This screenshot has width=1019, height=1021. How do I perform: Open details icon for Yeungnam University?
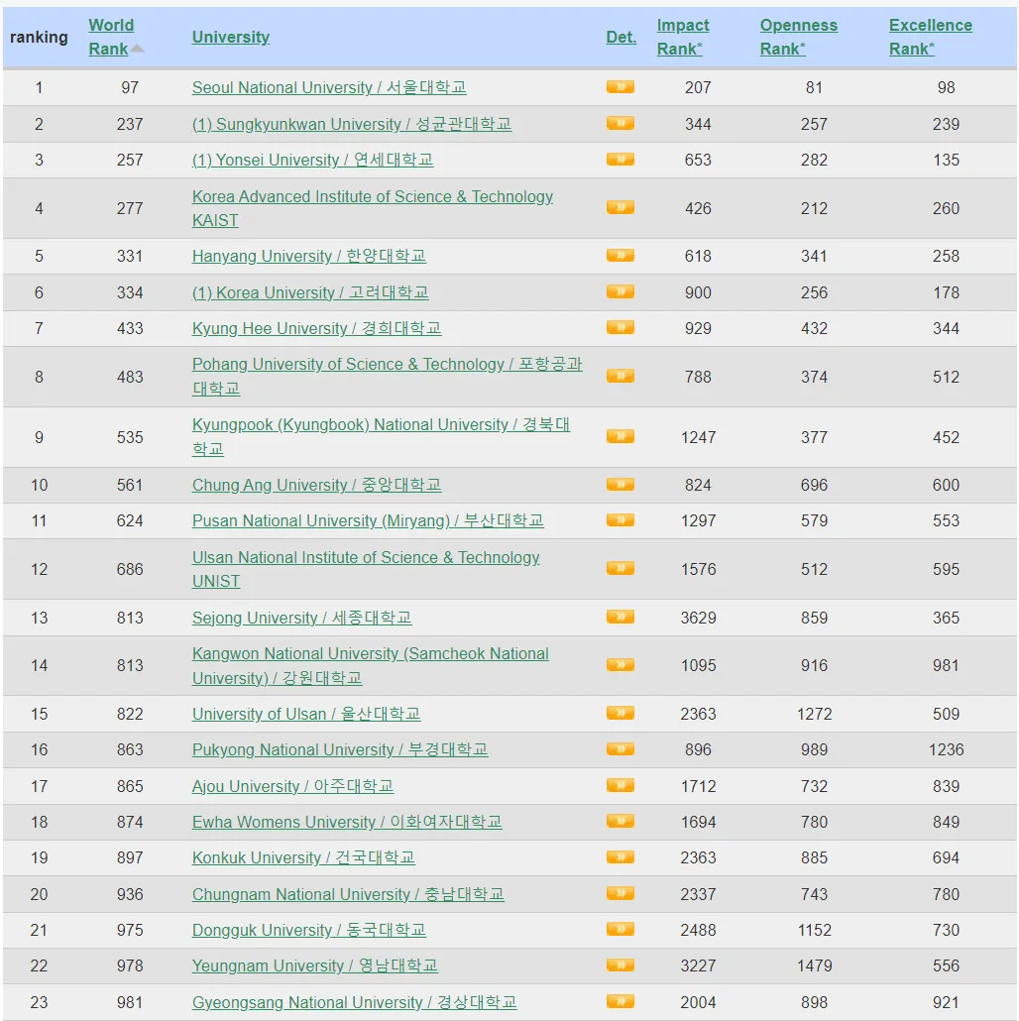tap(620, 965)
